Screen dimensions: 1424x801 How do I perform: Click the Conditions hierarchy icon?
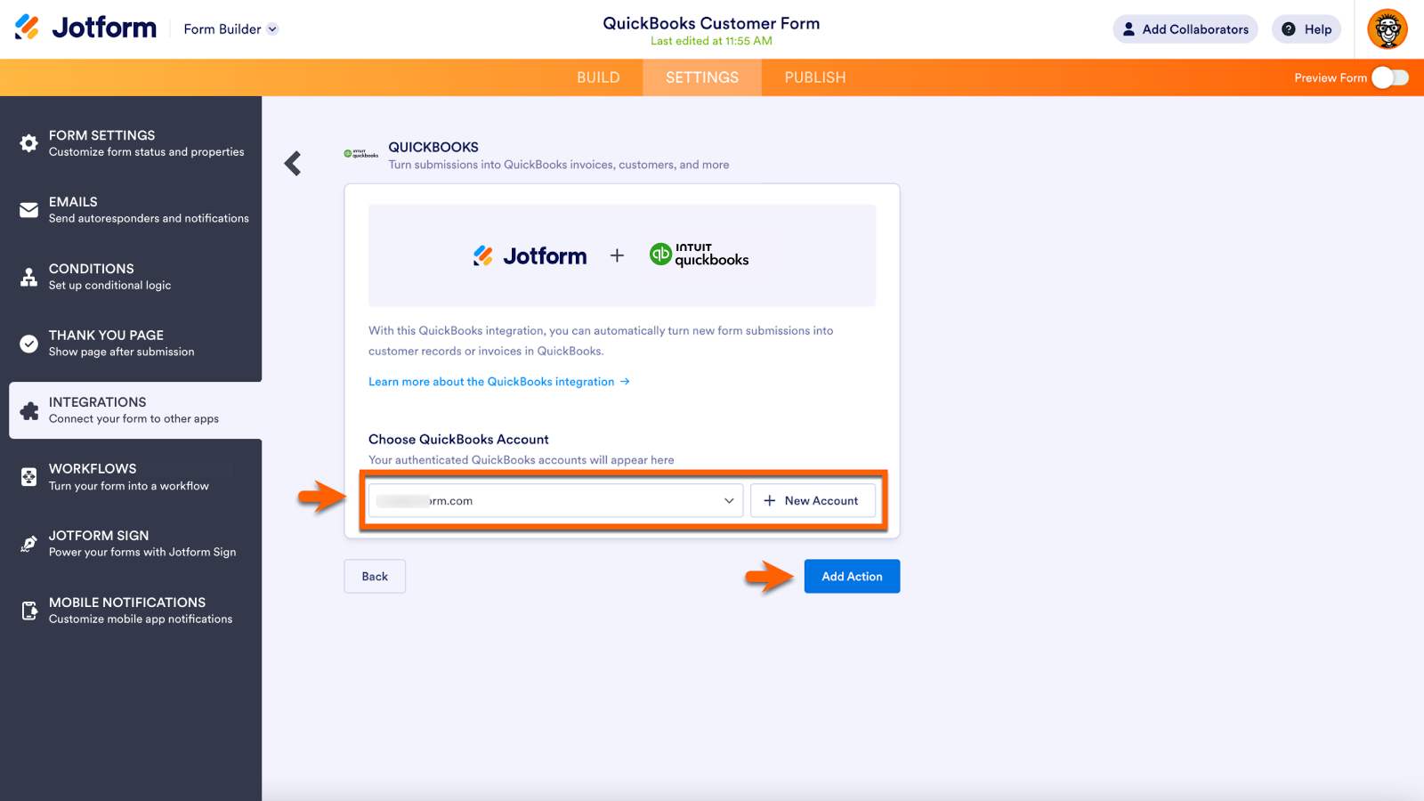(29, 277)
